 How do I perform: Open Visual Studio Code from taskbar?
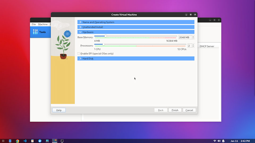(25, 141)
